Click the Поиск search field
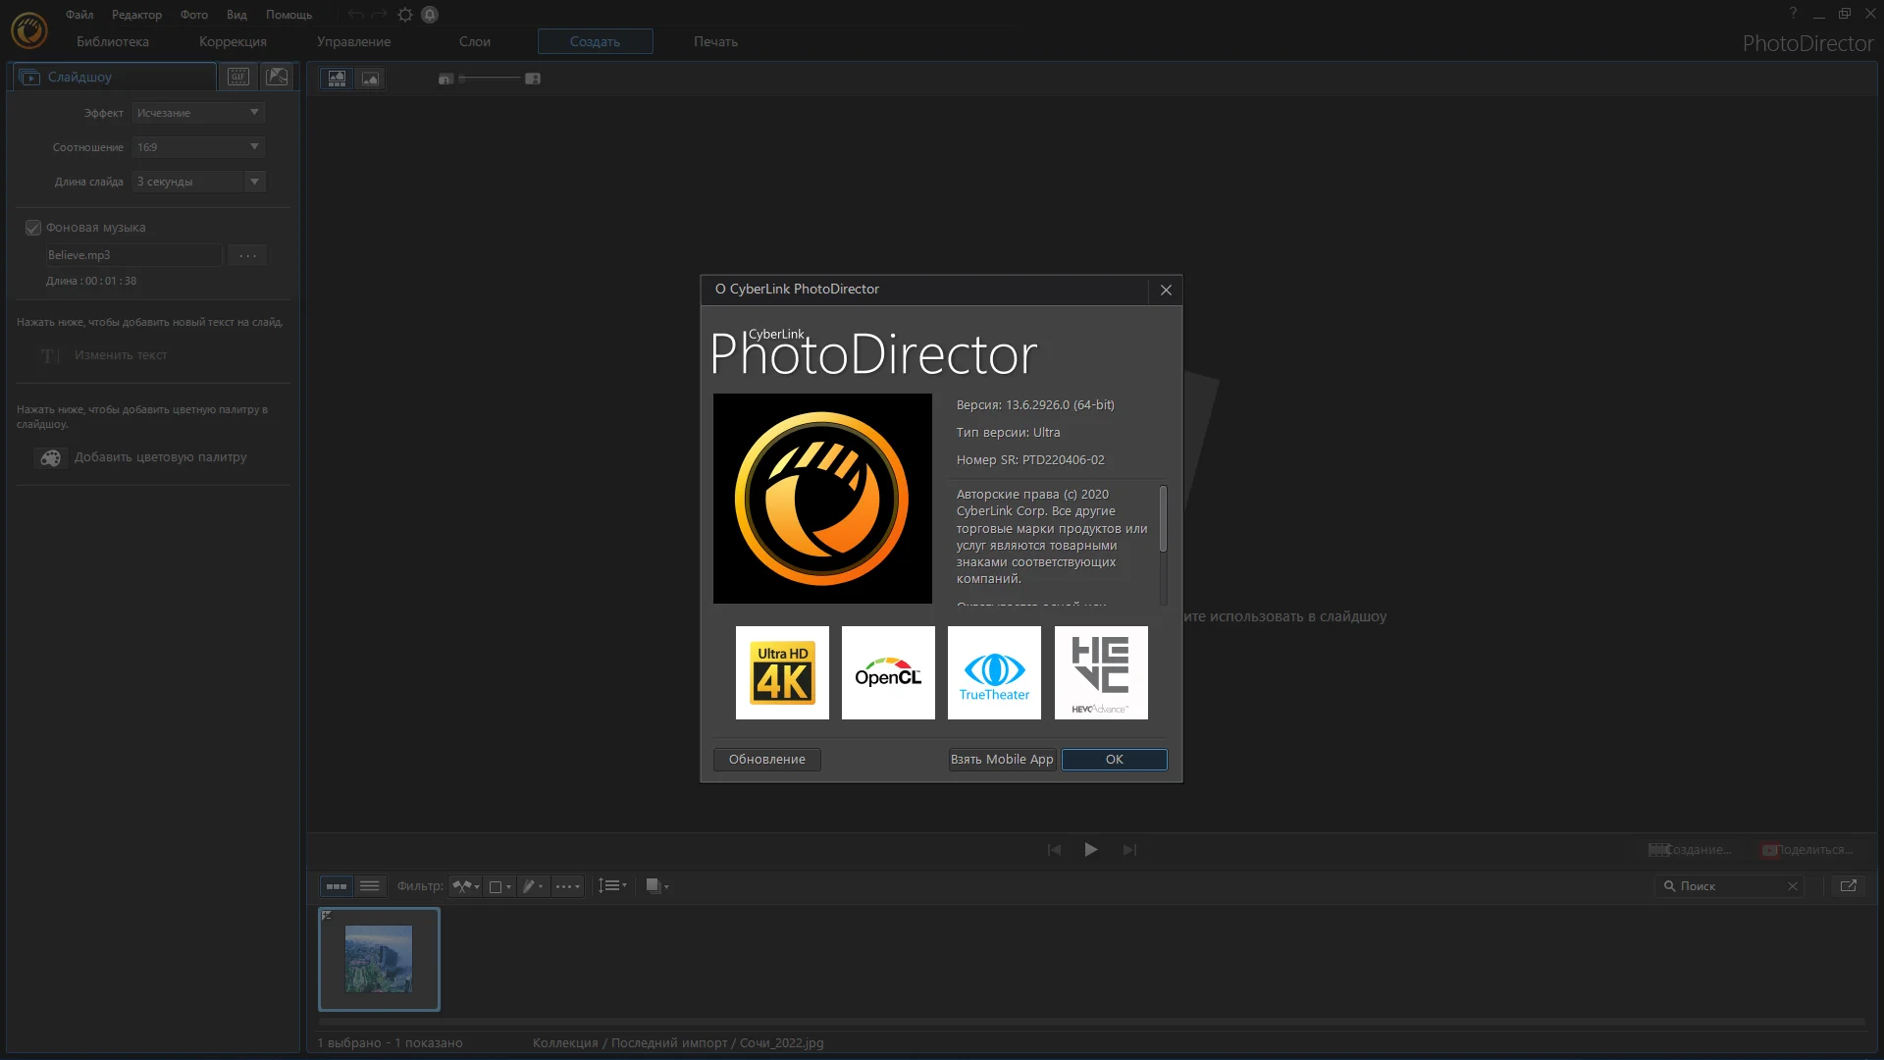 click(1729, 886)
